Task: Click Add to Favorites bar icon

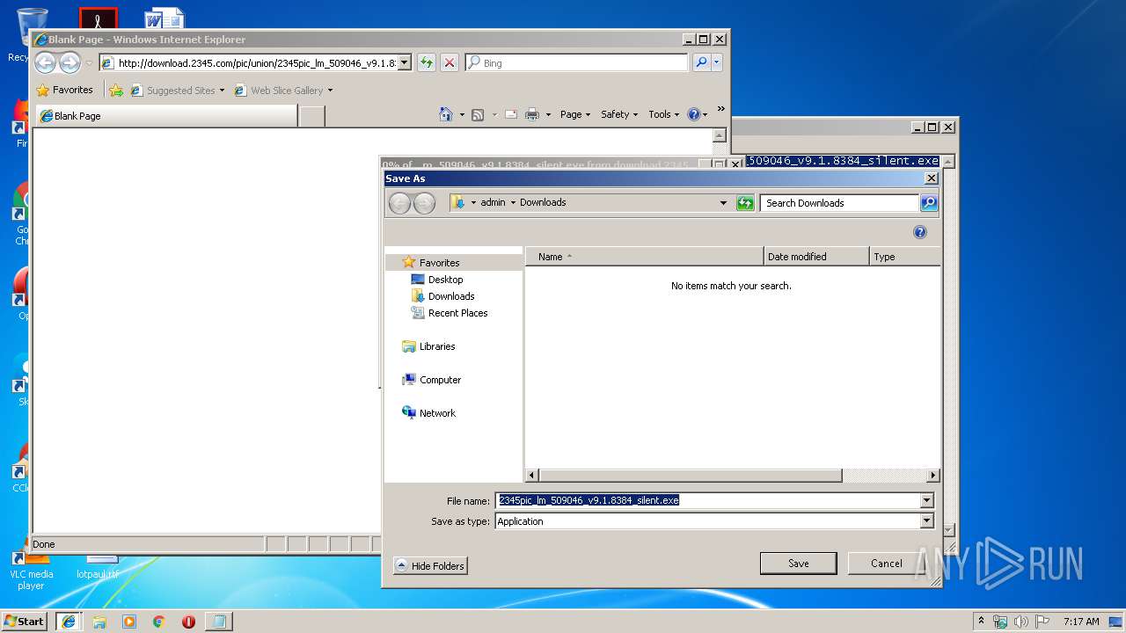Action: click(x=115, y=90)
